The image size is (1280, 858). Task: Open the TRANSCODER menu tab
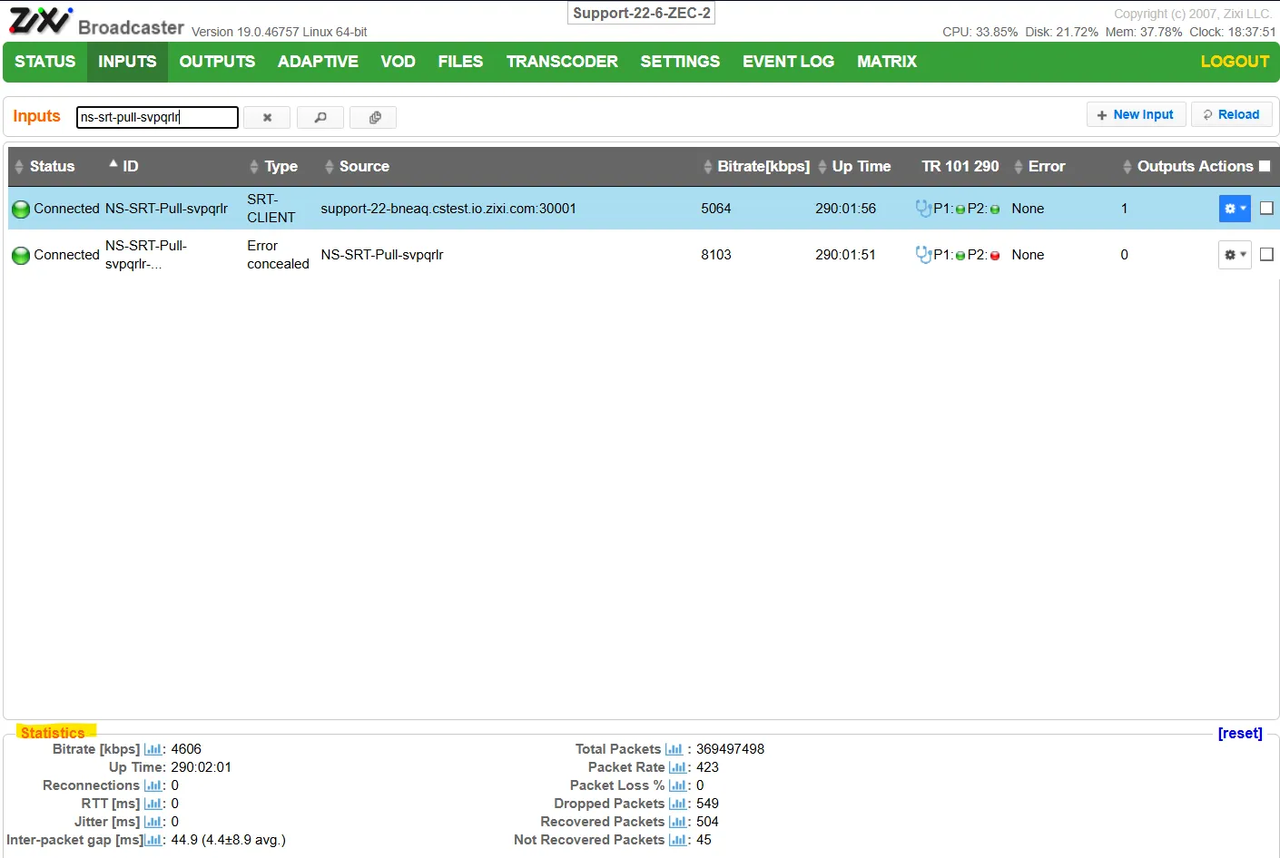click(x=562, y=62)
